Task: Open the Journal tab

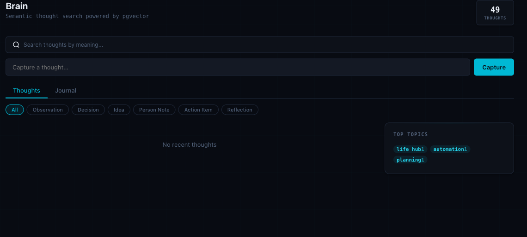Action: 66,91
